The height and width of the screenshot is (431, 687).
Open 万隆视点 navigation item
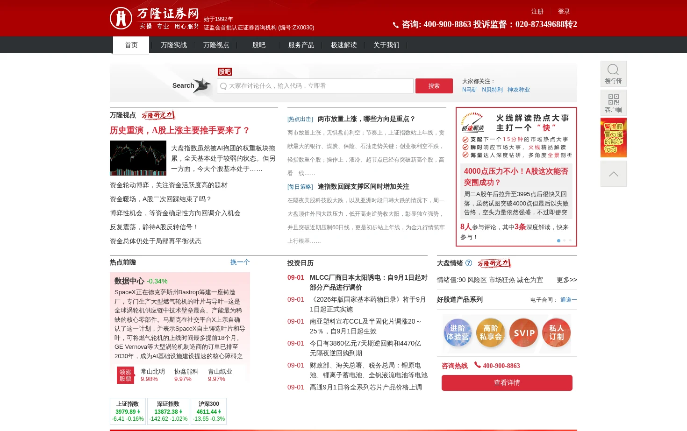click(216, 45)
